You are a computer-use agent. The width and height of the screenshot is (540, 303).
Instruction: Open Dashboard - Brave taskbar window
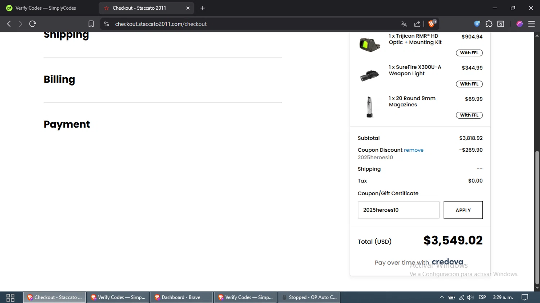(x=181, y=298)
